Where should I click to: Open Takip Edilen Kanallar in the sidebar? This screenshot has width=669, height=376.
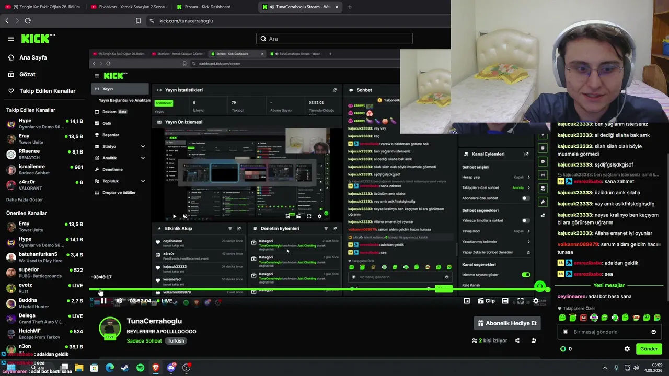(47, 91)
